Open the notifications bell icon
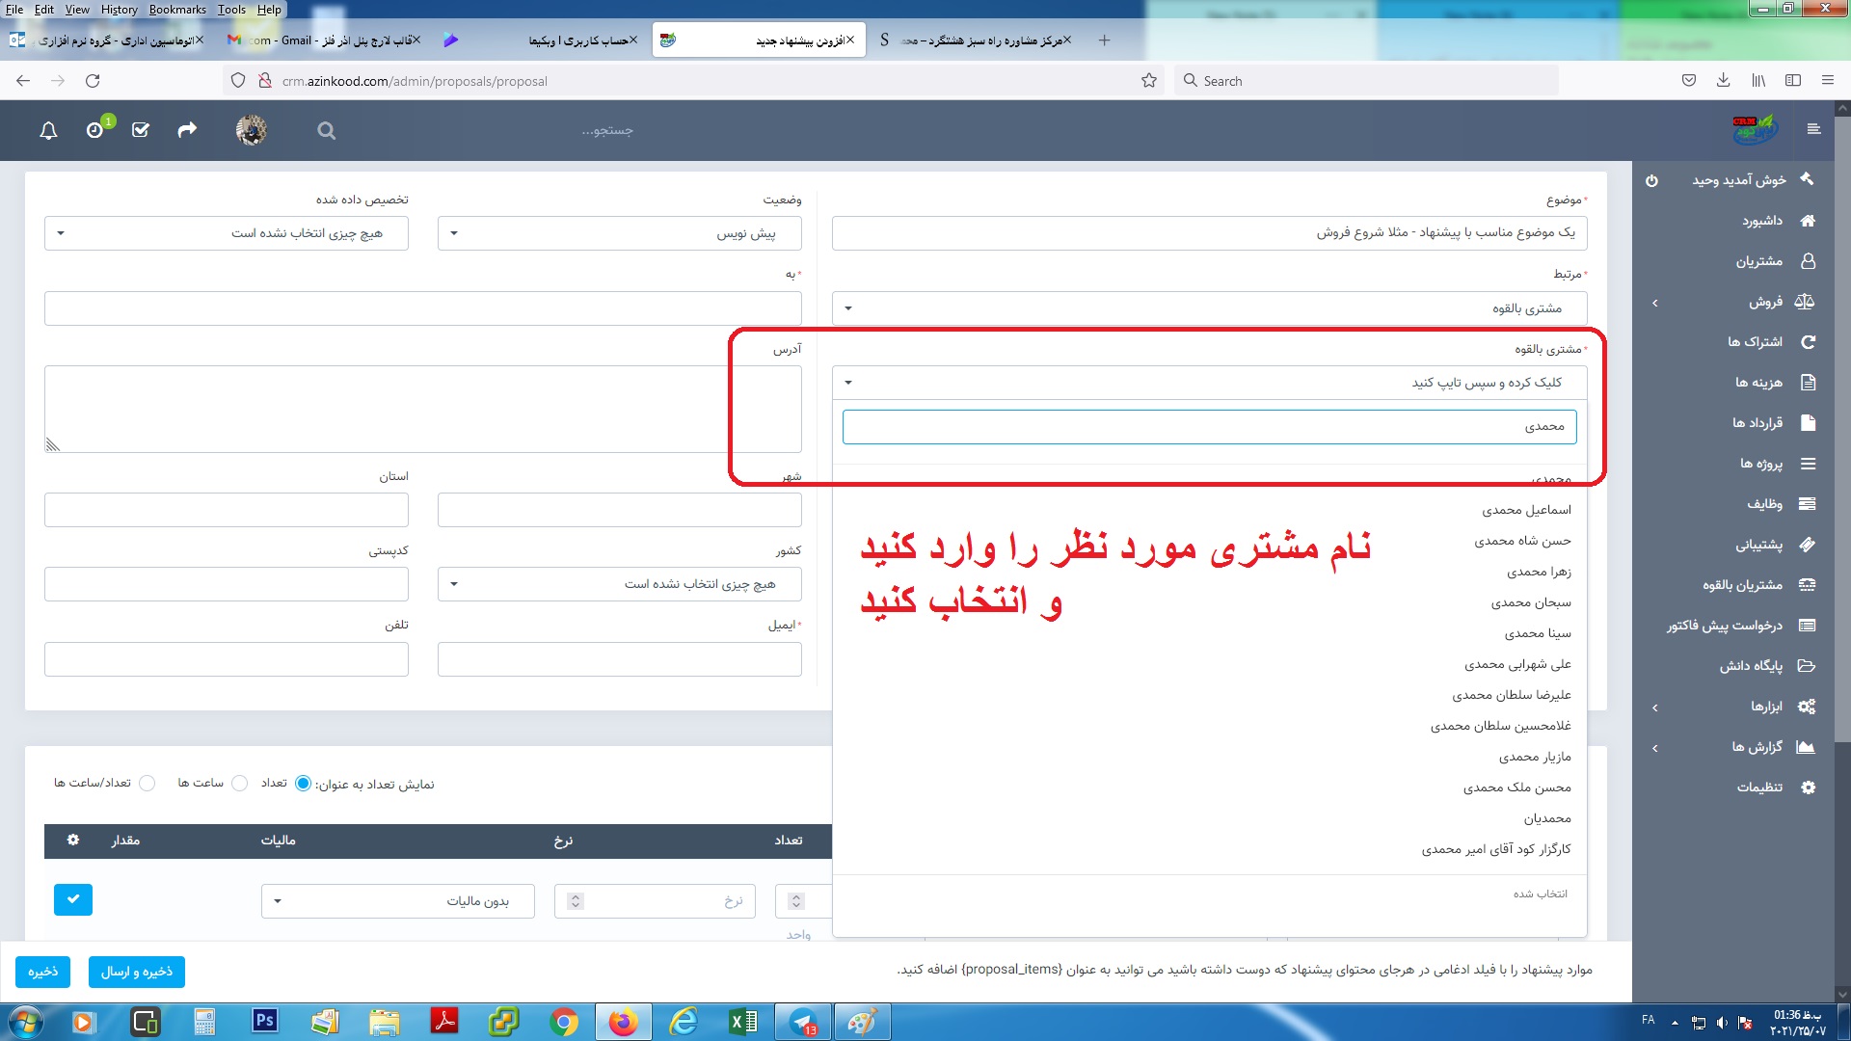The image size is (1851, 1041). [48, 130]
